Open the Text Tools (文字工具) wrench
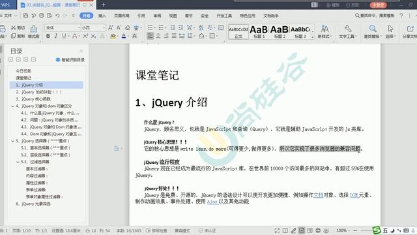Screen dimensions: 417x235 [348, 31]
